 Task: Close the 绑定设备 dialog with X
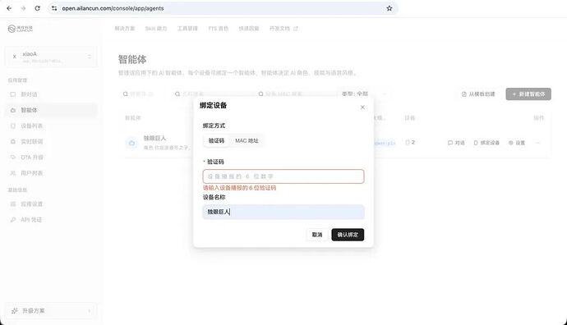point(362,108)
